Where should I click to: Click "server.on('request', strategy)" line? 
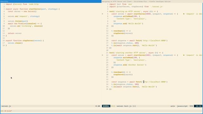click(x=23, y=16)
